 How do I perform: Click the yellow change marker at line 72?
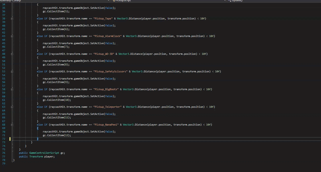(10, 139)
